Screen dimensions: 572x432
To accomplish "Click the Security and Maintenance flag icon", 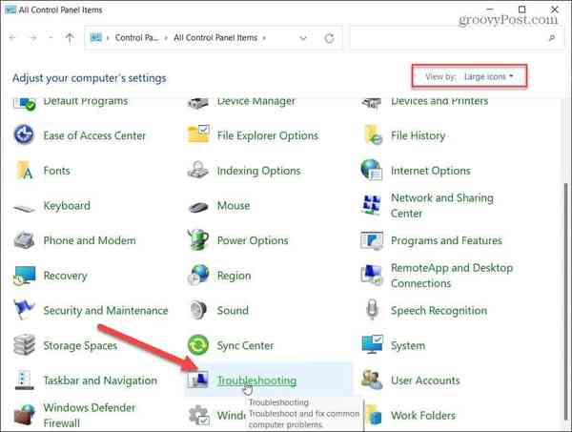I will coord(23,309).
